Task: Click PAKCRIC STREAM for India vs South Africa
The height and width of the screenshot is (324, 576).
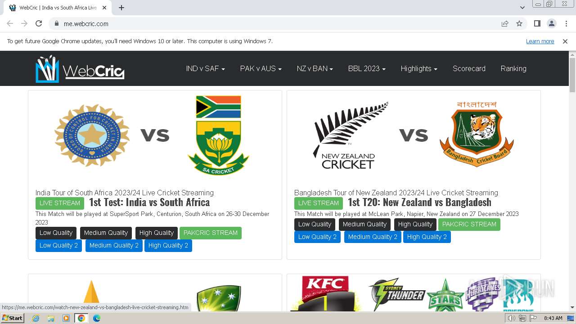Action: (211, 233)
